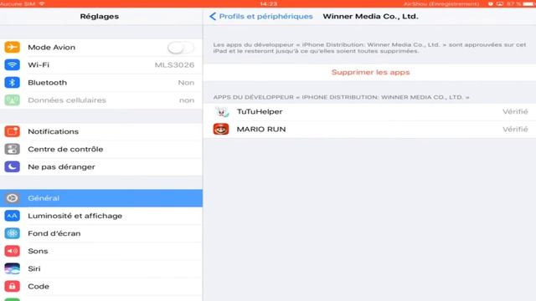
Task: Click the Apps du développeur section header
Action: click(341, 97)
